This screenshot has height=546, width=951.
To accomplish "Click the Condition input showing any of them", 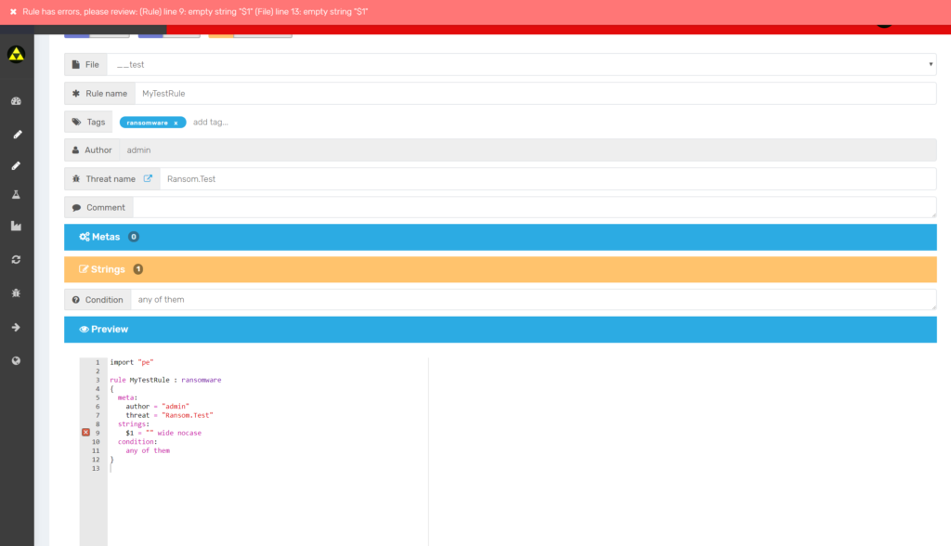I will pos(371,299).
